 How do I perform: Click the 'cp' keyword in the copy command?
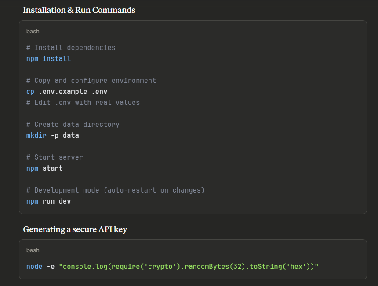(x=30, y=91)
